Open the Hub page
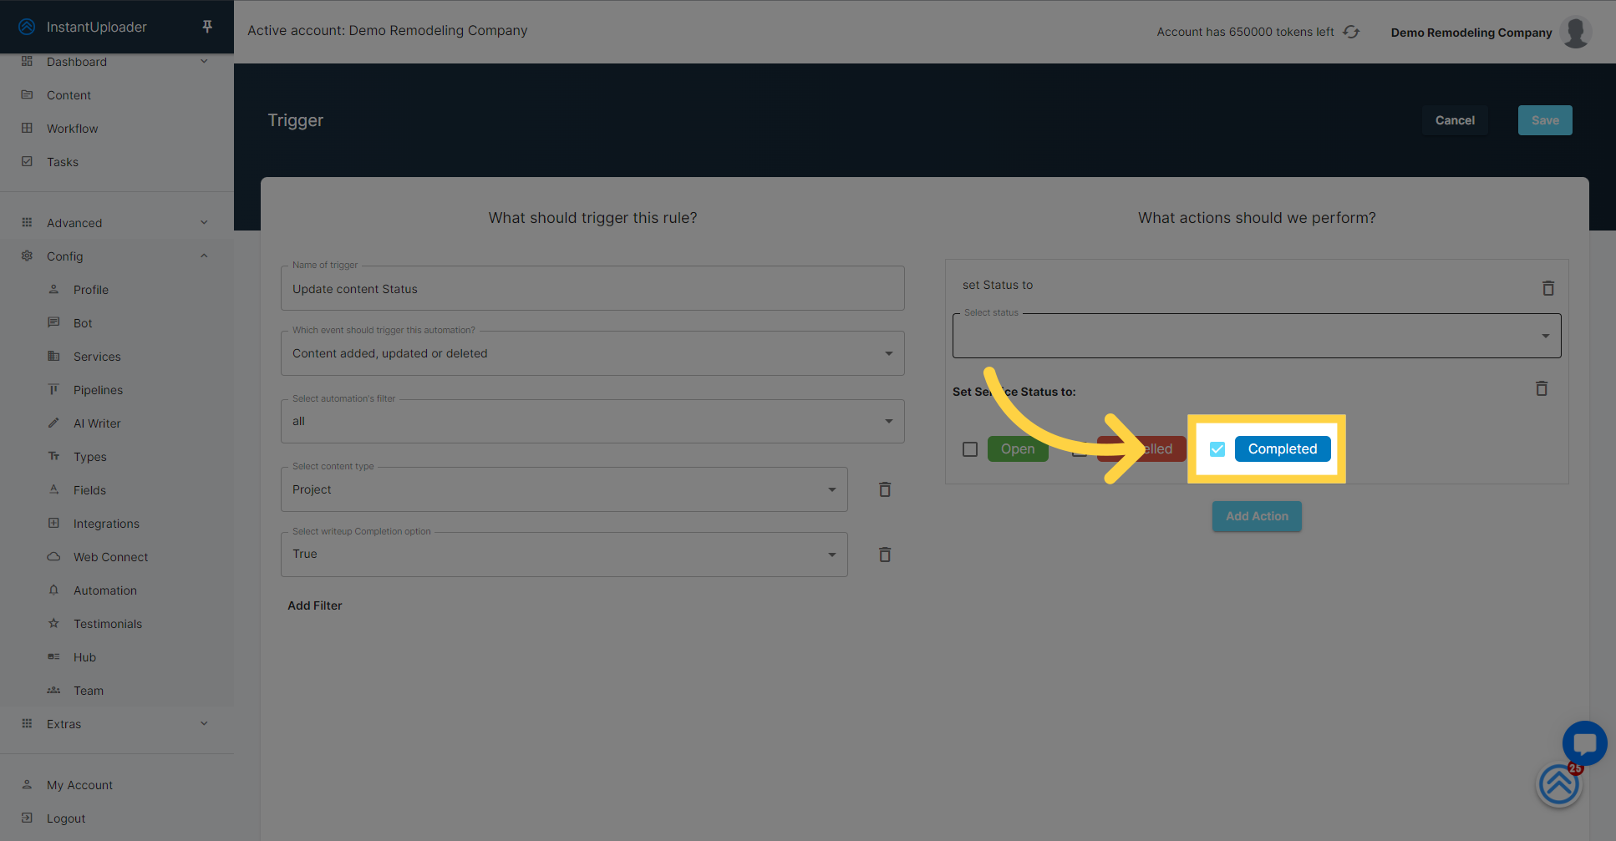The width and height of the screenshot is (1616, 841). pyautogui.click(x=84, y=657)
